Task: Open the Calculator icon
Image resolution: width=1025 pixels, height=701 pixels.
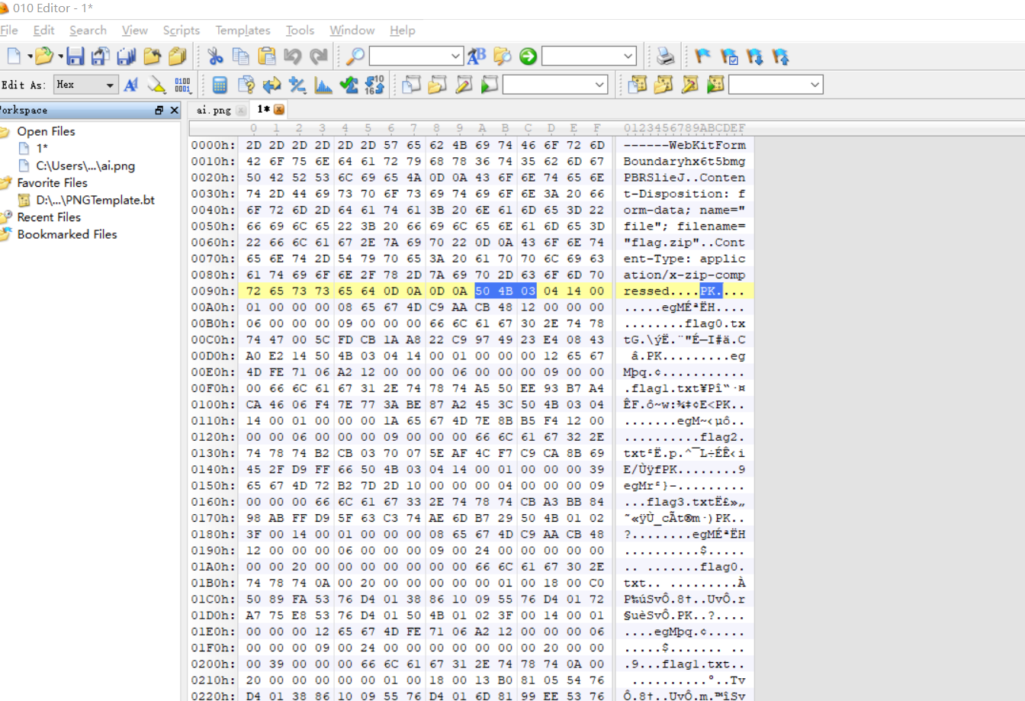Action: coord(220,85)
